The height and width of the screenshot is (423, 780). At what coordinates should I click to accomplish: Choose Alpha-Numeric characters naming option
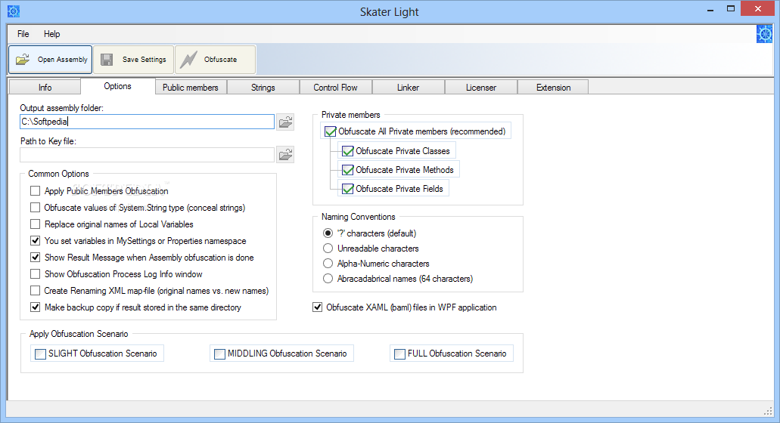[x=328, y=264]
